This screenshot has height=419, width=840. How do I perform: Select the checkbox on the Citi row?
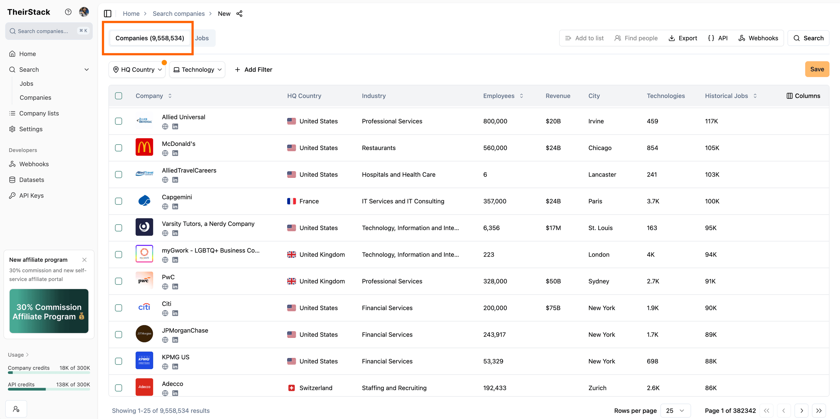pyautogui.click(x=118, y=307)
